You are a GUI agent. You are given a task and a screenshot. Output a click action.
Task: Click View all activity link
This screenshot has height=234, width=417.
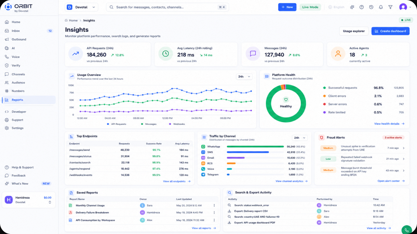(x=379, y=228)
